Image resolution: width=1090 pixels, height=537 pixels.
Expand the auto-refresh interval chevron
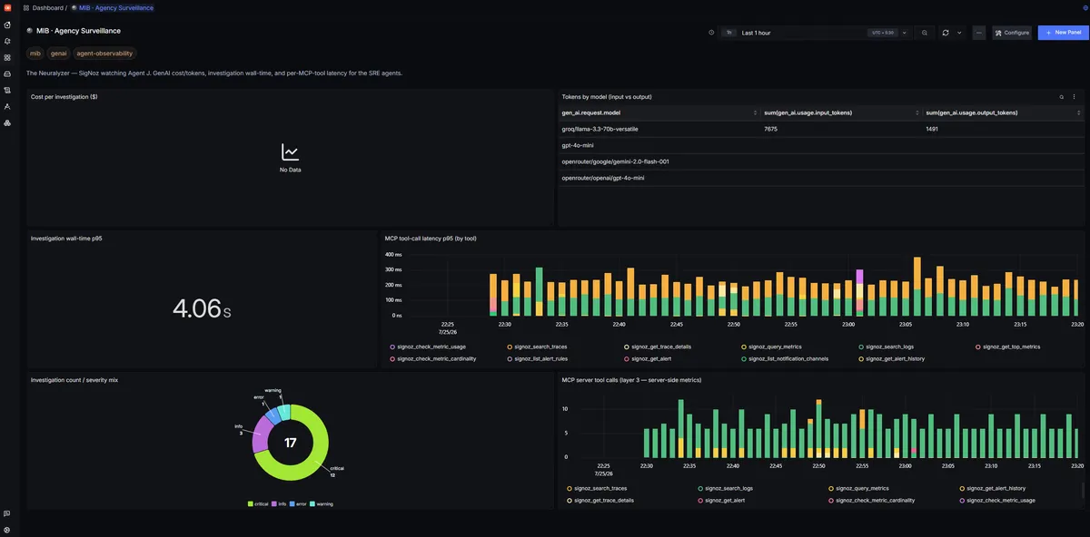coord(959,33)
